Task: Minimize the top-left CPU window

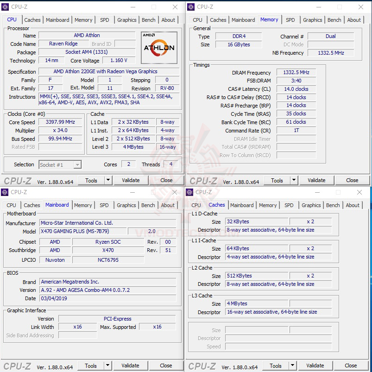Action: [x=133, y=7]
